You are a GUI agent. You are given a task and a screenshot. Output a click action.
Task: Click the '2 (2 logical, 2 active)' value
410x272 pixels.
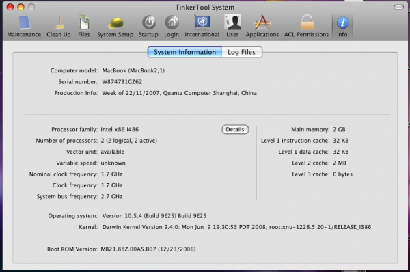click(129, 141)
